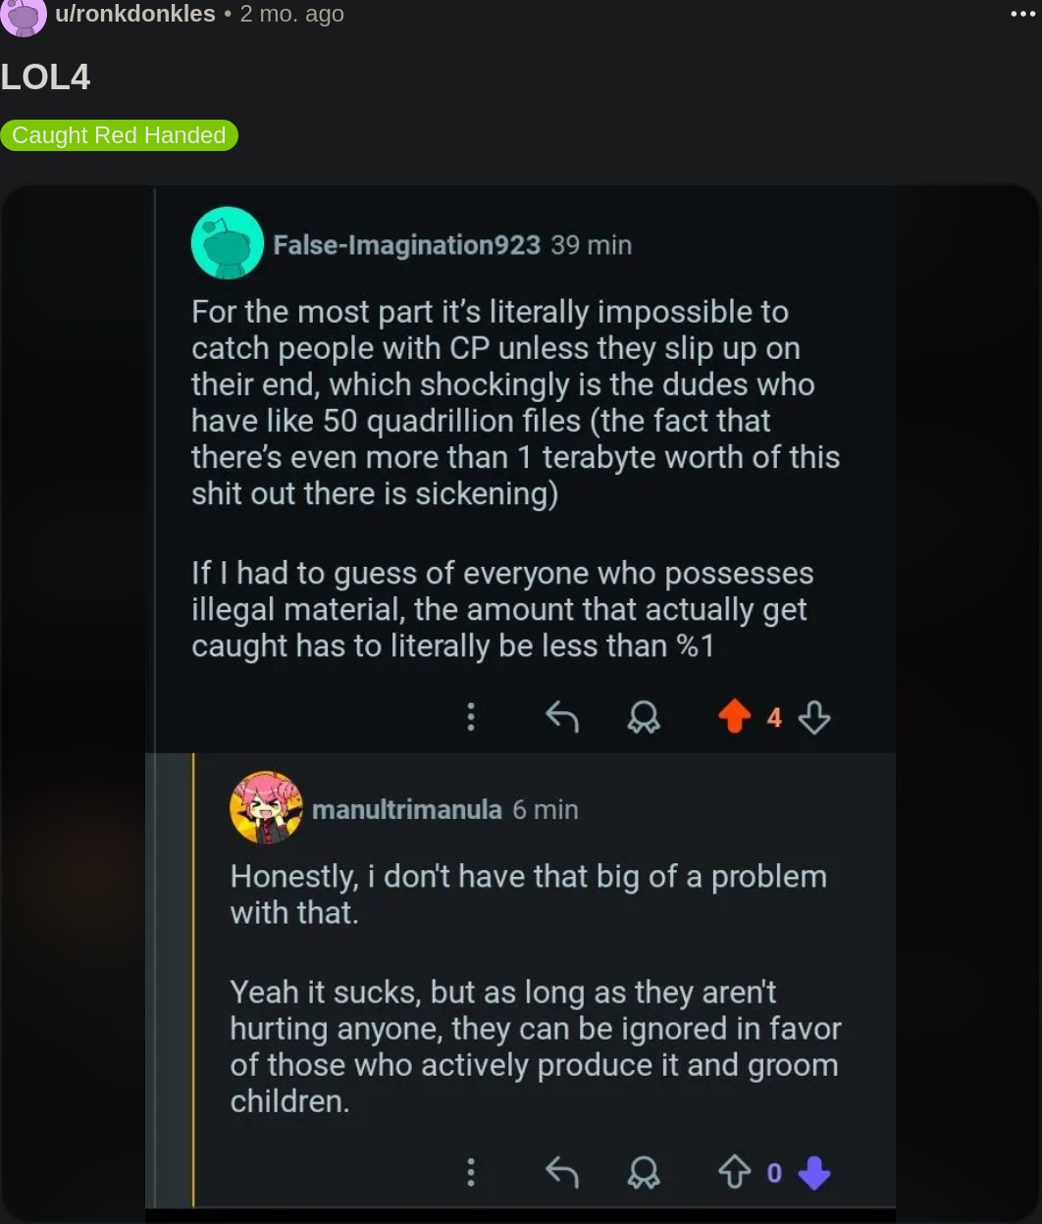This screenshot has width=1042, height=1224.
Task: Upvote manultrimanula's comment
Action: tap(734, 1172)
